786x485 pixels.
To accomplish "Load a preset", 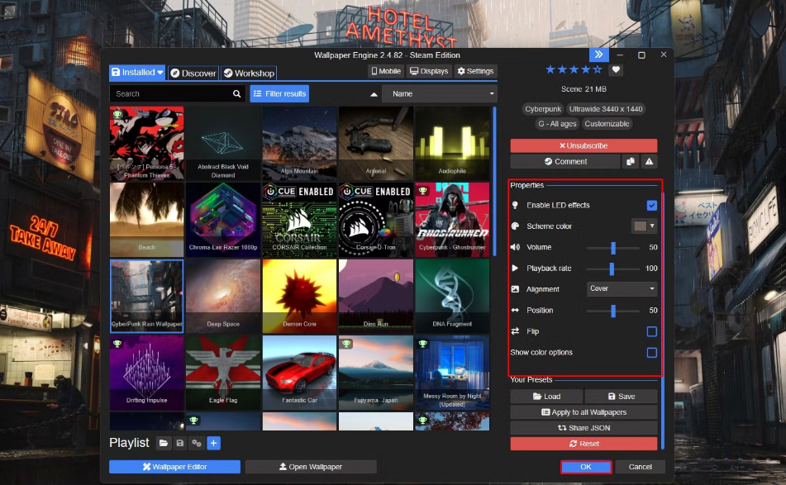I will 546,397.
